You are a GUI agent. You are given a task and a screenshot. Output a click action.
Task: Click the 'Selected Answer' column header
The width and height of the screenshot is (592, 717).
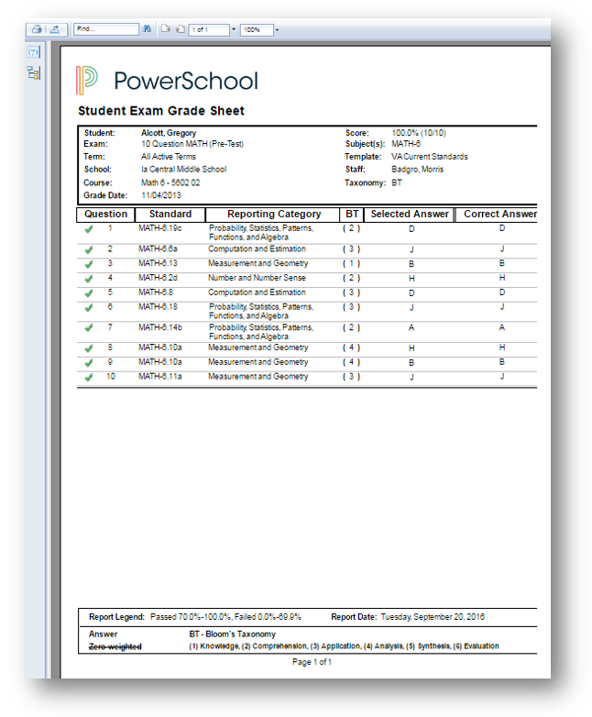point(410,215)
